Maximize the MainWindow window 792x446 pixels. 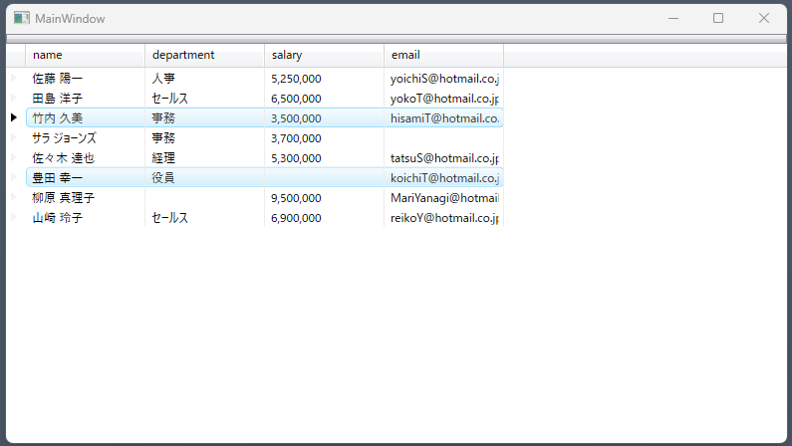click(x=718, y=18)
